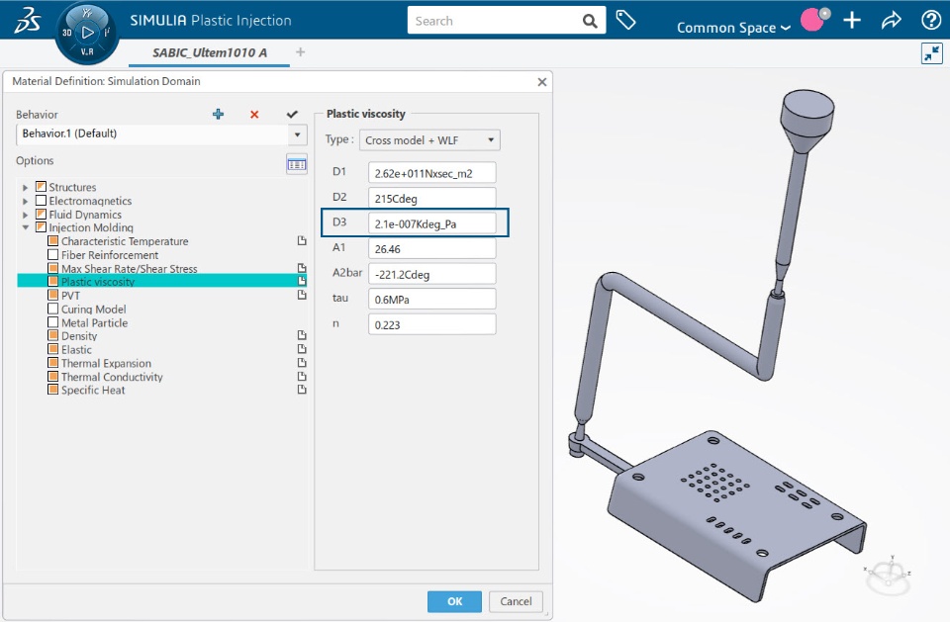Viewport: 950px width, 622px height.
Task: Enable the Curing Model checkbox
Action: 53,309
